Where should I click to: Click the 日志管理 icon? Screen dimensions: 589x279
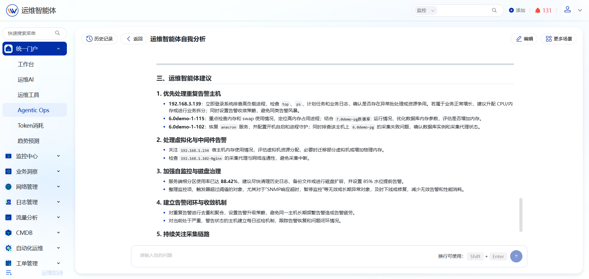click(9, 202)
